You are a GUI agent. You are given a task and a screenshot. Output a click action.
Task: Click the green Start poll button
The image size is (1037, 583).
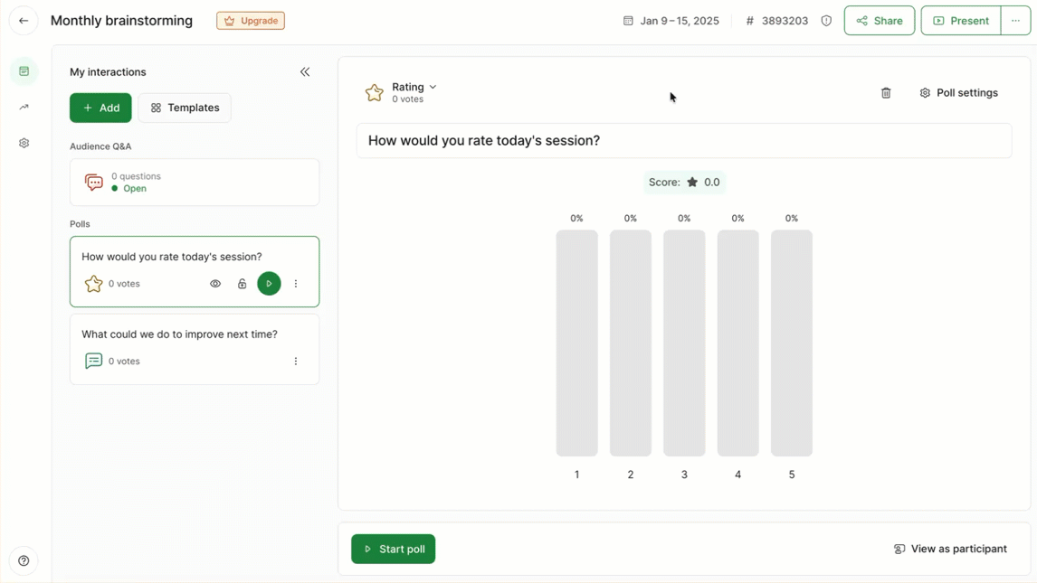[393, 549]
